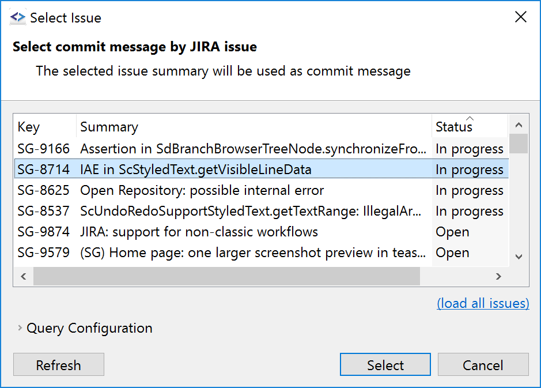Confirm with the Select button

click(385, 364)
